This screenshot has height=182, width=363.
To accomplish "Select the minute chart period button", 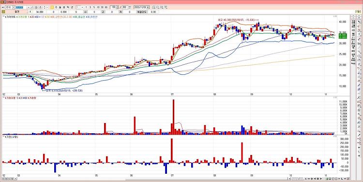I will click(64, 7).
